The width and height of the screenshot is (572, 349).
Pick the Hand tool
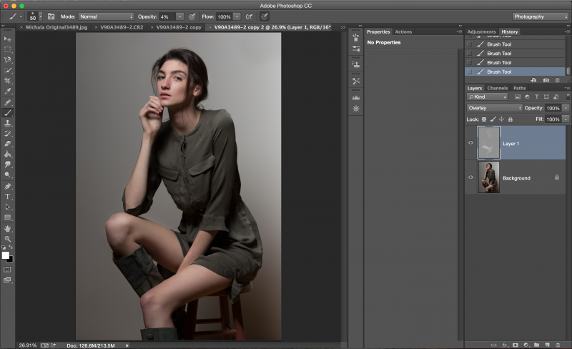8,228
